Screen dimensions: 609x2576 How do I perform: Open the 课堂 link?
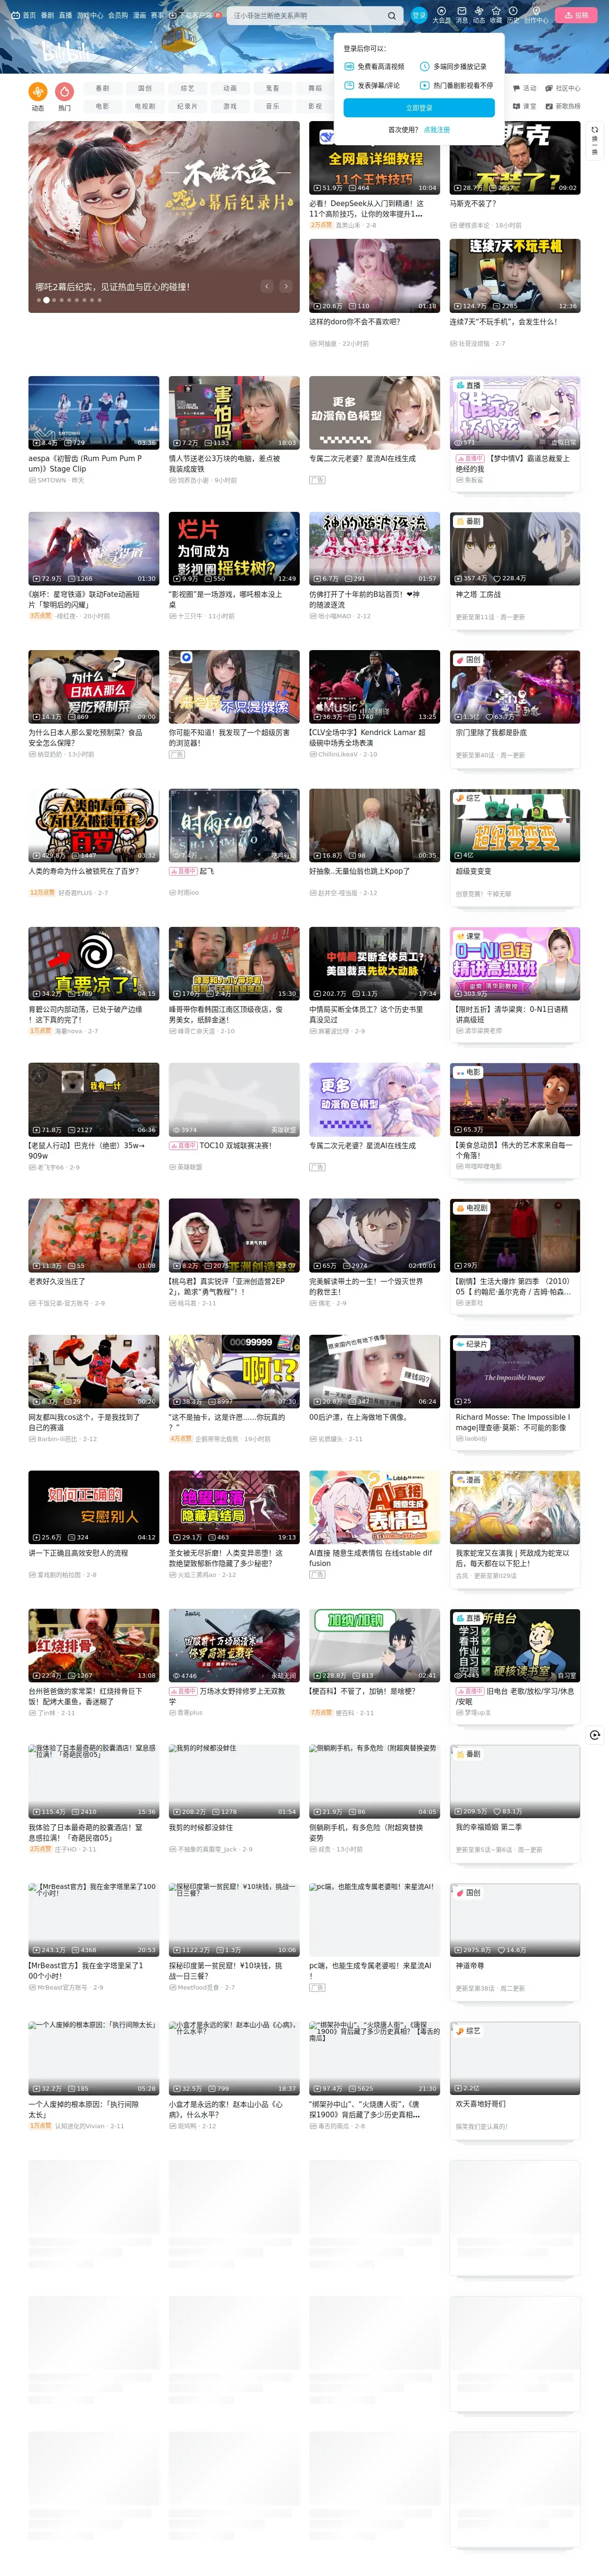525,106
